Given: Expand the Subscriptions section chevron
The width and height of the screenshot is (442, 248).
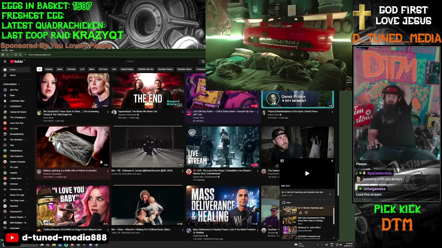Looking at the screenshot, I should [x=19, y=84].
